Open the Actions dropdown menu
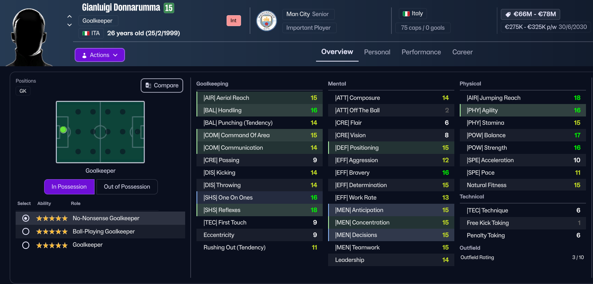 (x=100, y=55)
